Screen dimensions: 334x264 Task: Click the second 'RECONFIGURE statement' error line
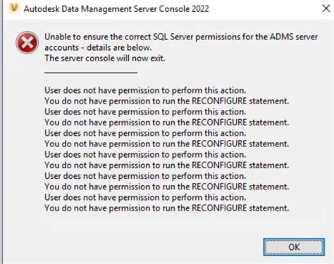(167, 122)
